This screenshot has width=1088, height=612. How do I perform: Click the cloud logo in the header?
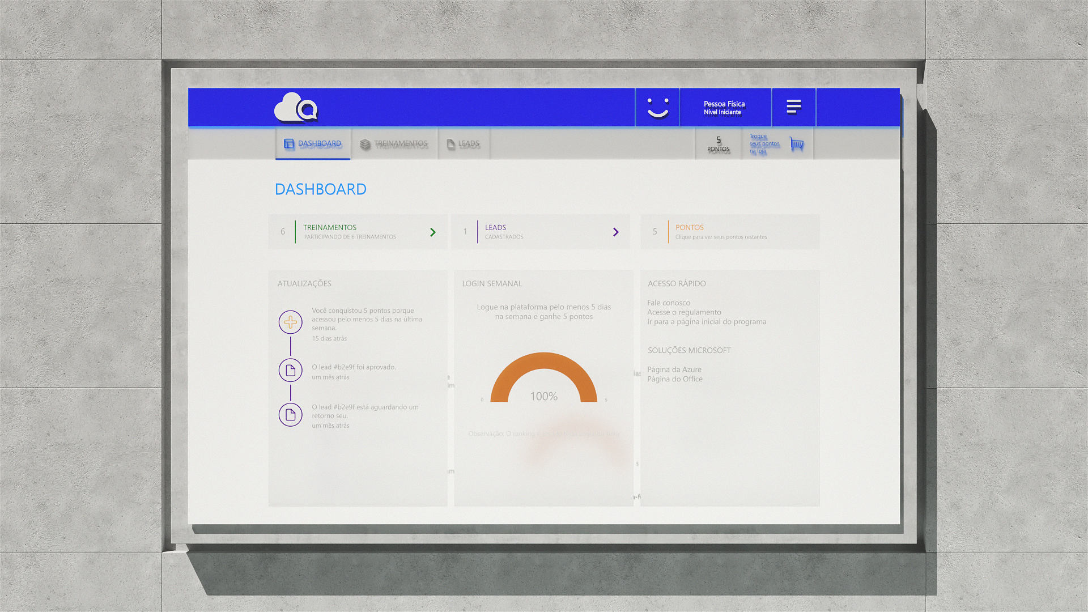(295, 107)
